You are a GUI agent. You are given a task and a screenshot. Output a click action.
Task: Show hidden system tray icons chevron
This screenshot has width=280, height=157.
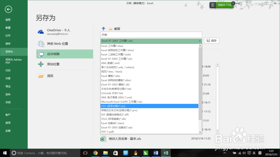click(x=225, y=153)
